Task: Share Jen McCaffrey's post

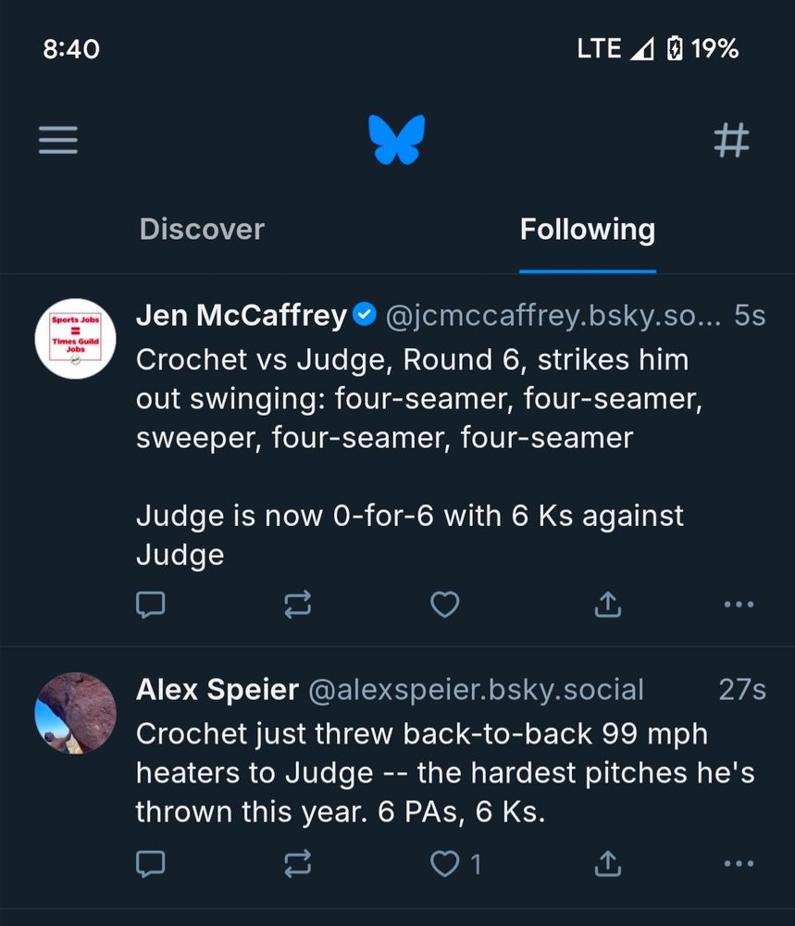Action: pyautogui.click(x=606, y=605)
